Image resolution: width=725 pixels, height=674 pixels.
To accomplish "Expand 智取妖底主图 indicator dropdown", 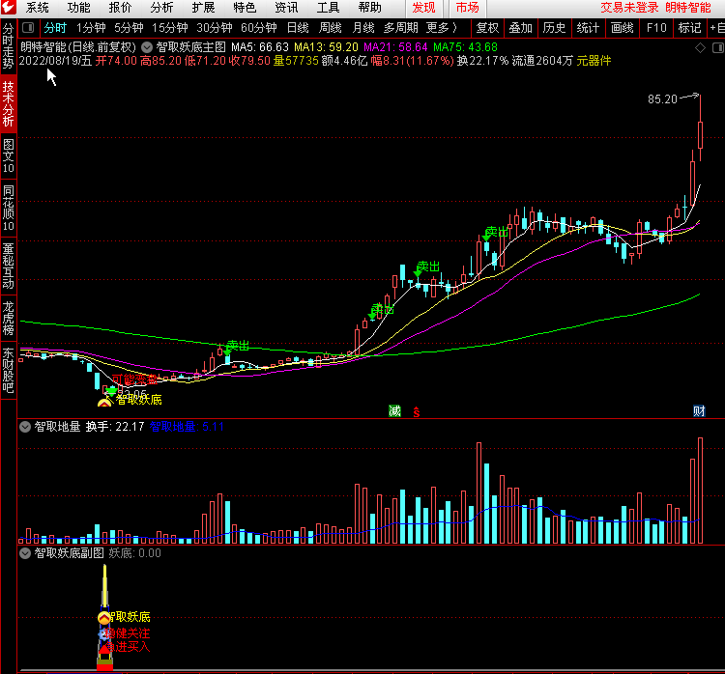I will click(x=147, y=47).
